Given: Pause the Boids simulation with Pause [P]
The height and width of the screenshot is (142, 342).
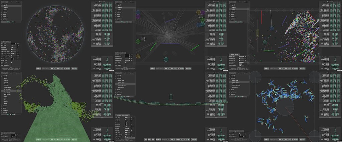Looking at the screenshot, I should coord(39,68).
